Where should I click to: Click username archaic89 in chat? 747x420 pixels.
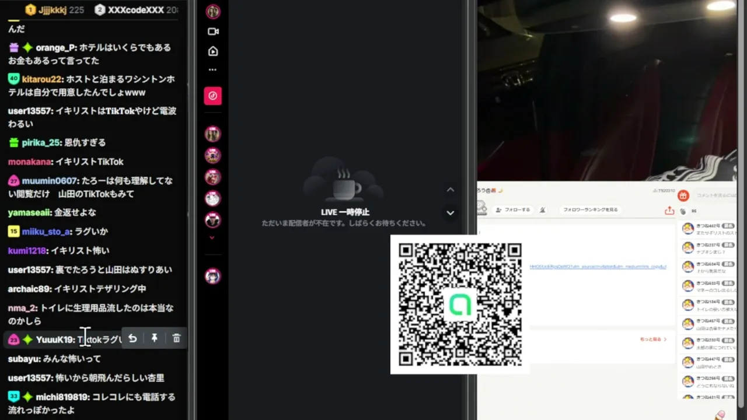30,289
